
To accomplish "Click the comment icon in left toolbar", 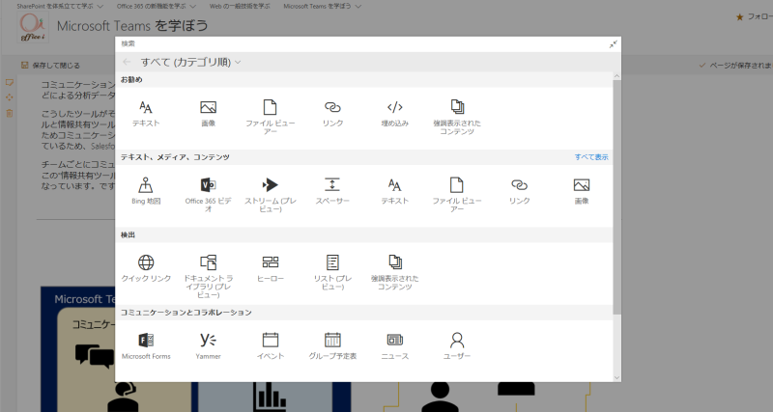I will coord(10,82).
